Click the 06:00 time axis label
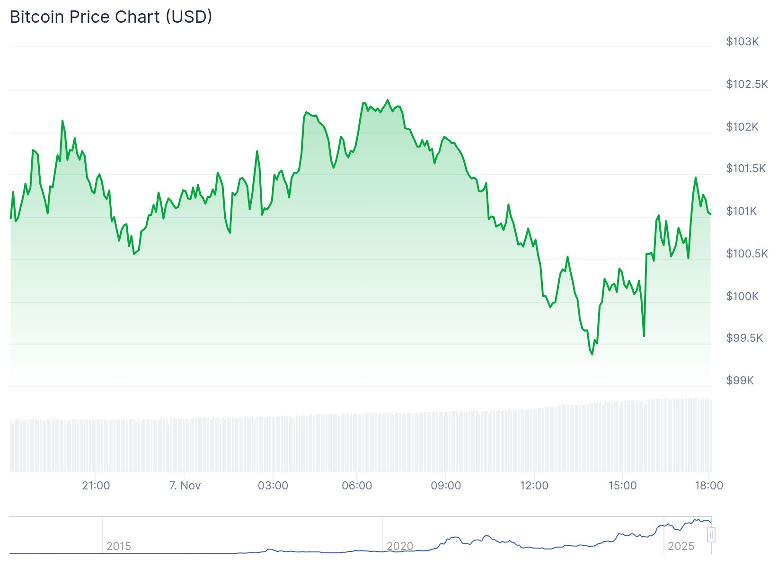 [x=357, y=486]
